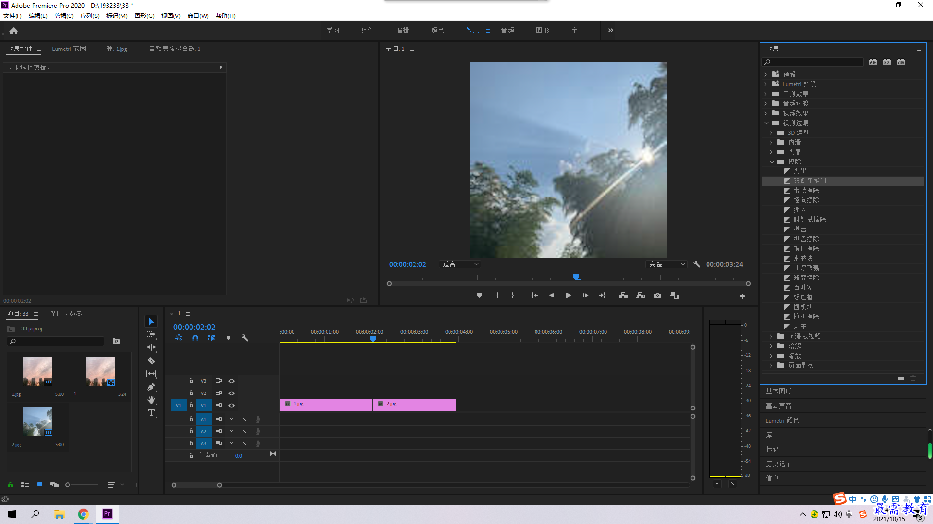
Task: Toggle V2 track output eye
Action: click(x=231, y=393)
